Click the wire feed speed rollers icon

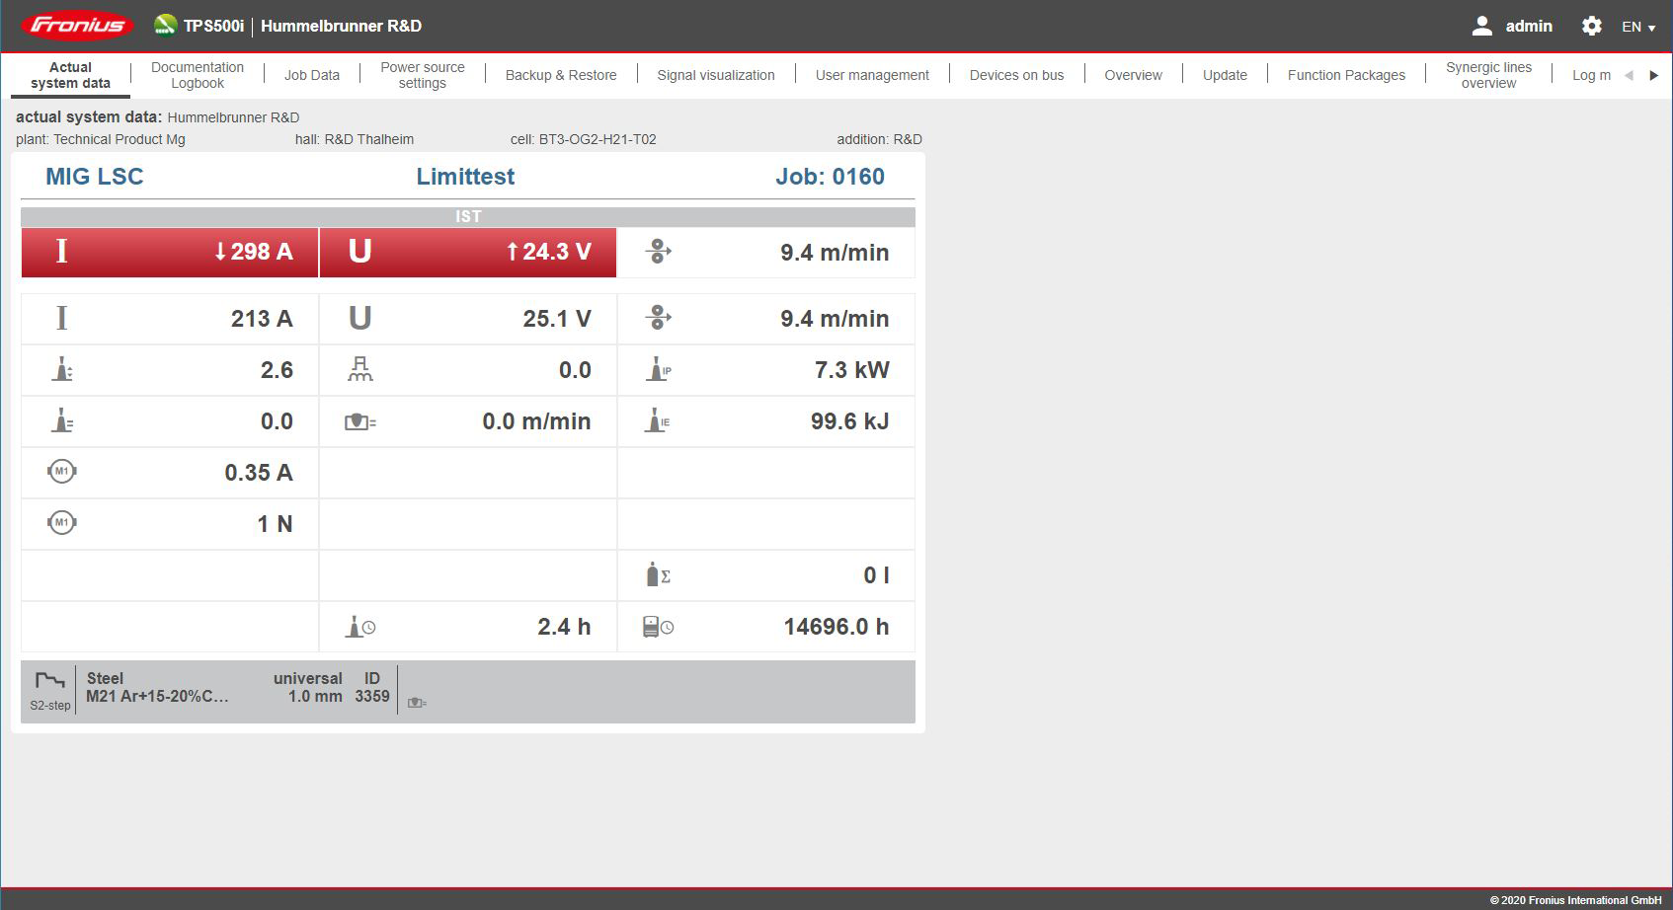pos(660,253)
